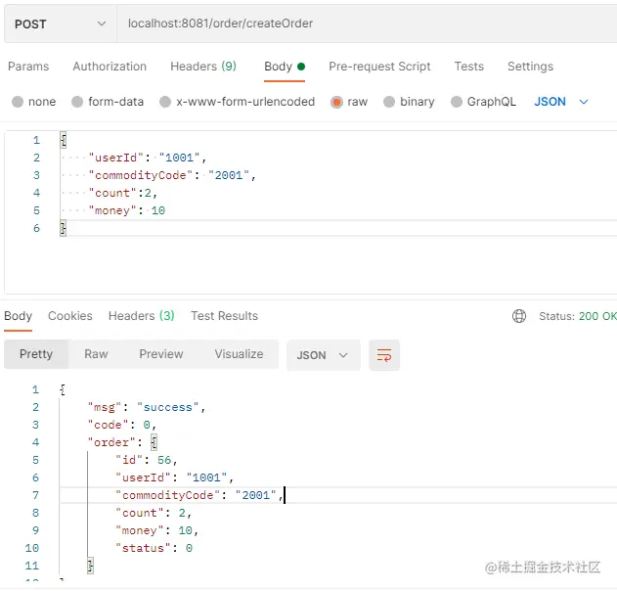Open the Pre-request Script tab

tap(379, 67)
